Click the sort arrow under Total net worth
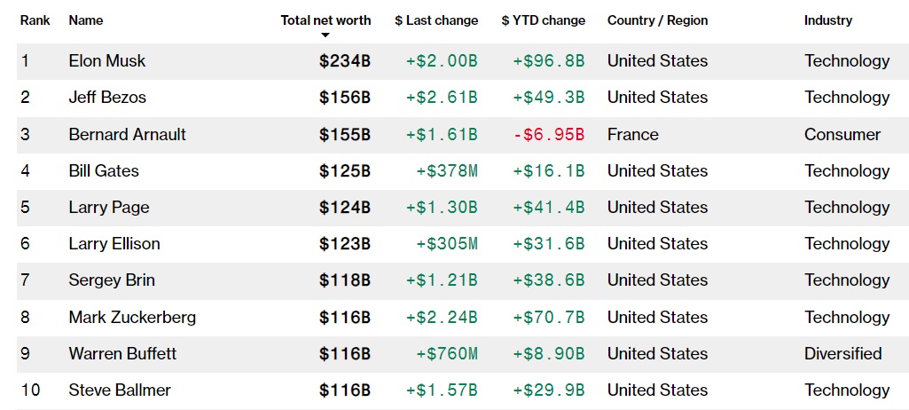This screenshot has height=410, width=909. click(325, 35)
